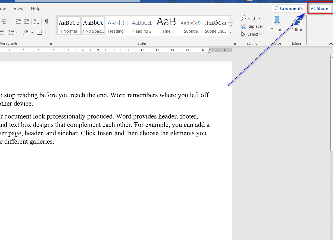Apply the No Spacing style
333x240 pixels.
(x=93, y=26)
